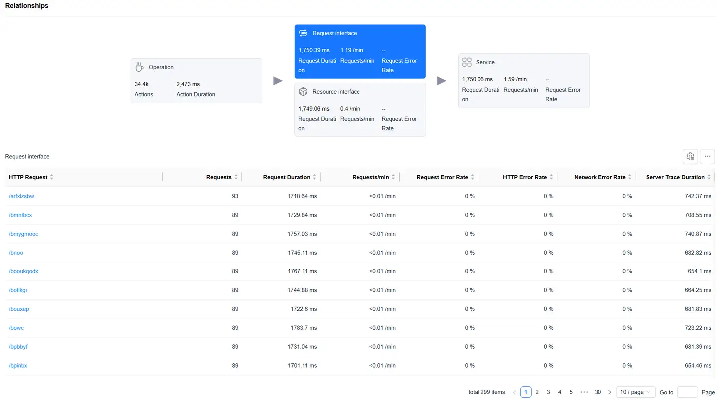Viewport: 717px width, 403px height.
Task: Click the Service grid icon
Action: (x=467, y=62)
